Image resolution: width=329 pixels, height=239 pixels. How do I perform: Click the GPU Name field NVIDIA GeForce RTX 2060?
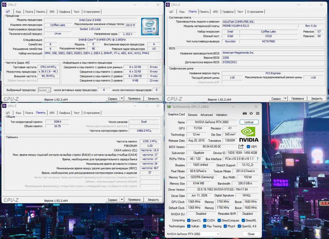[212, 122]
